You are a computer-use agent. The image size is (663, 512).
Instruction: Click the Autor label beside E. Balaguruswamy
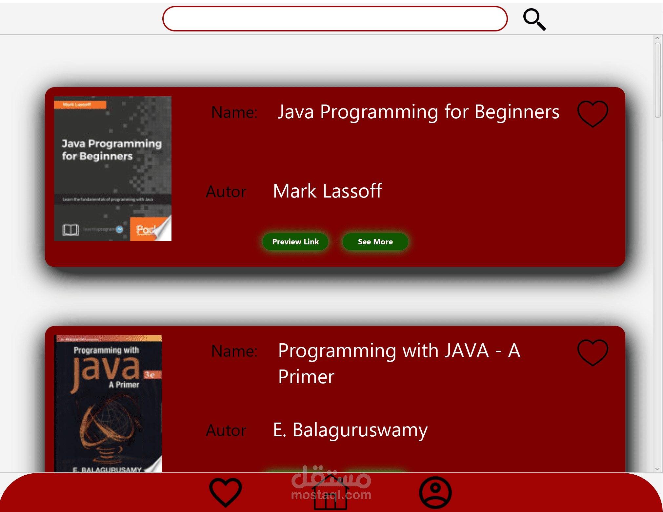click(226, 430)
